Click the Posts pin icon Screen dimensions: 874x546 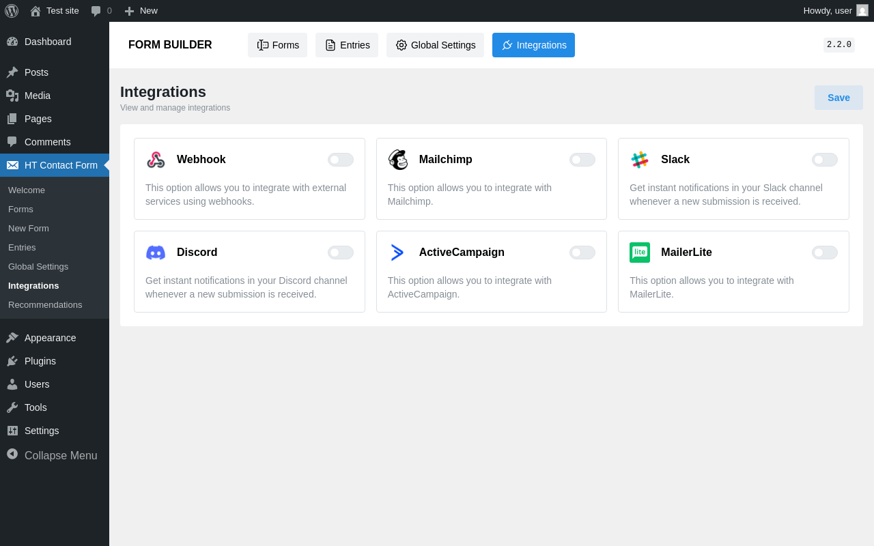click(x=12, y=72)
